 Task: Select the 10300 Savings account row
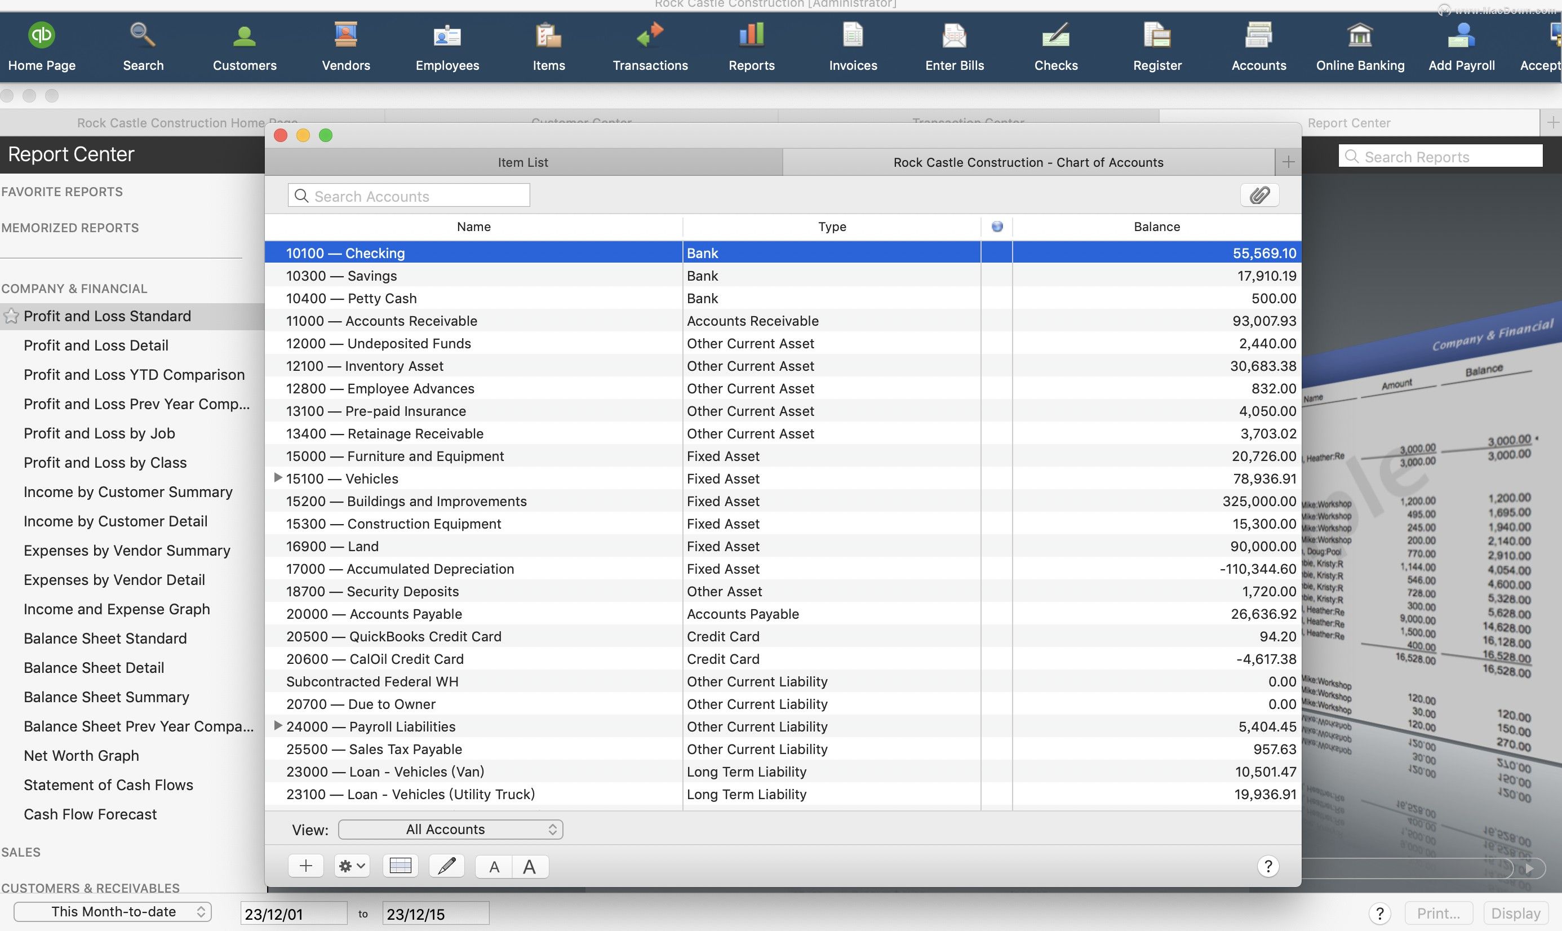click(783, 276)
